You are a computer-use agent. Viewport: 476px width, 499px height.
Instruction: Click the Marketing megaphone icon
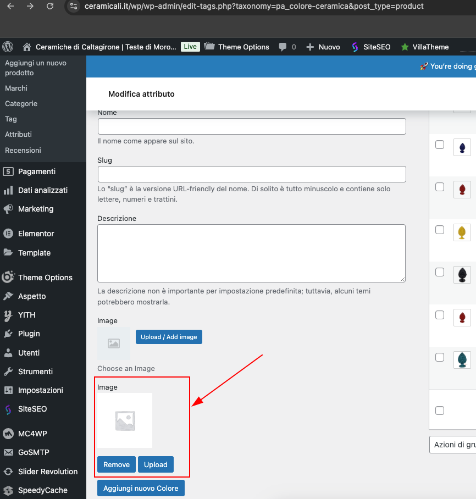8,209
